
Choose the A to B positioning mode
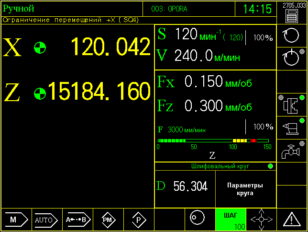(x=78, y=220)
